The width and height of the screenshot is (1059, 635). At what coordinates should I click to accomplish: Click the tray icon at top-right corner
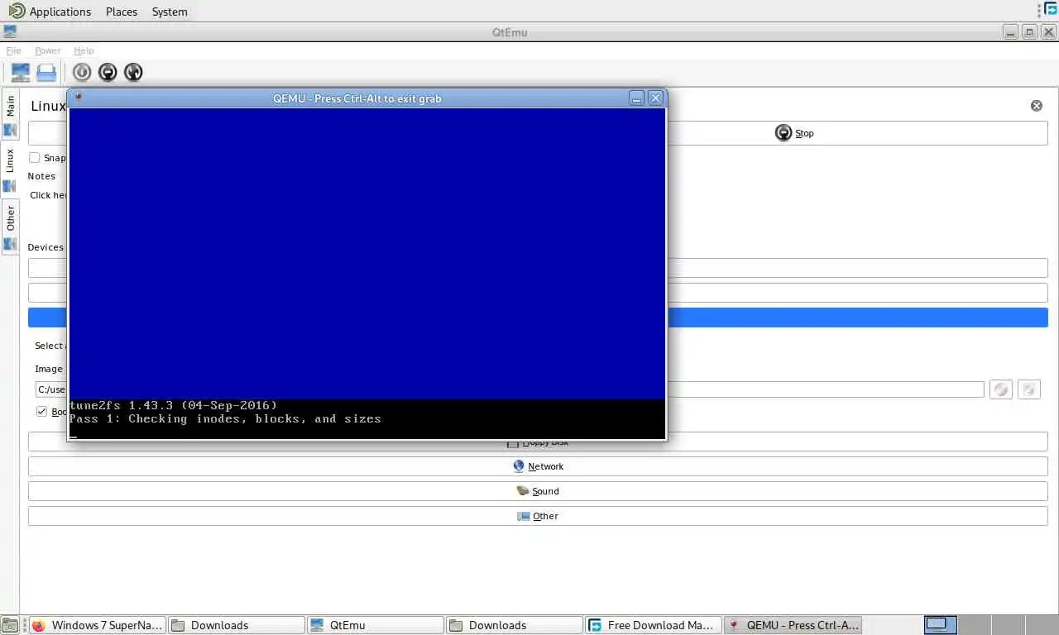tap(1051, 10)
